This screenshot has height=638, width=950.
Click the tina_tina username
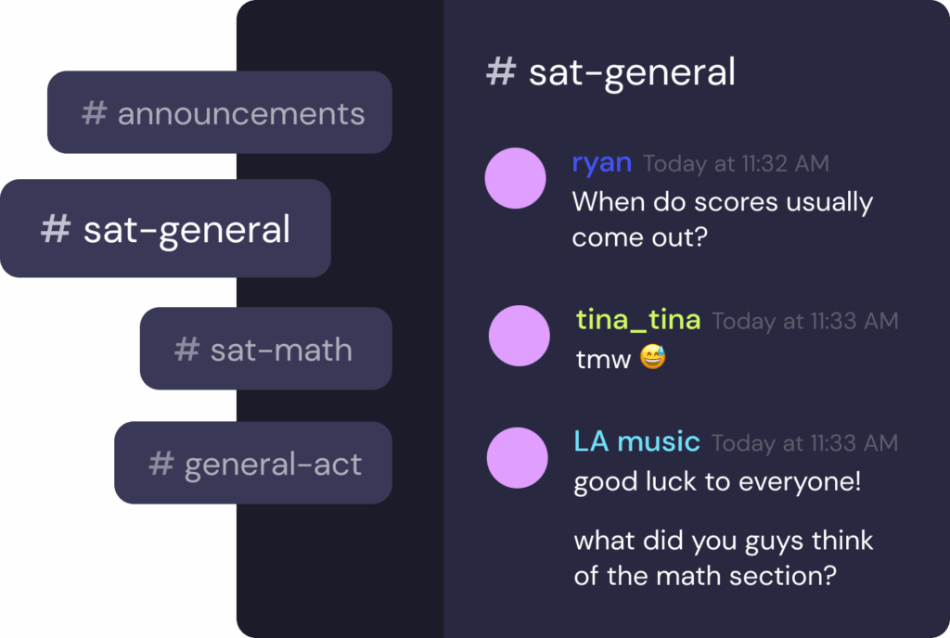click(x=638, y=320)
